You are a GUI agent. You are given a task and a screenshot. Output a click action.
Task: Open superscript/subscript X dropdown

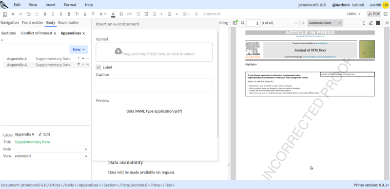(x=103, y=14)
